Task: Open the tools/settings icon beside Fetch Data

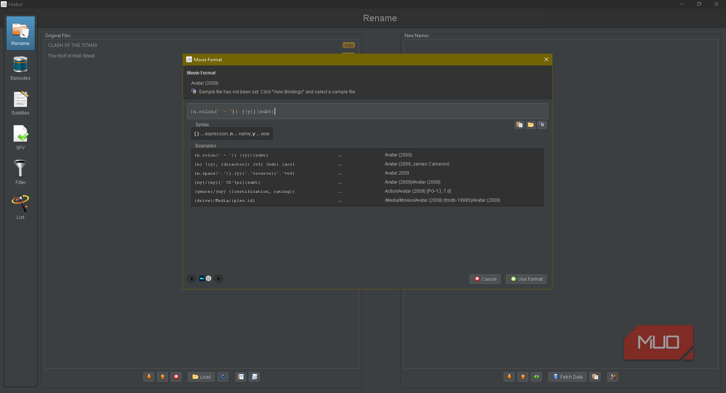Action: click(x=613, y=377)
